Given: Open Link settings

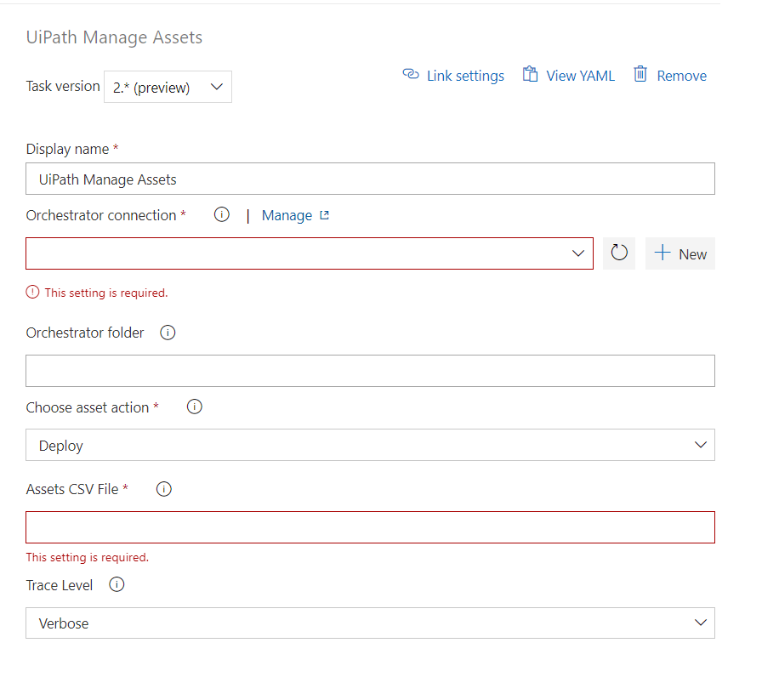Looking at the screenshot, I should point(453,76).
